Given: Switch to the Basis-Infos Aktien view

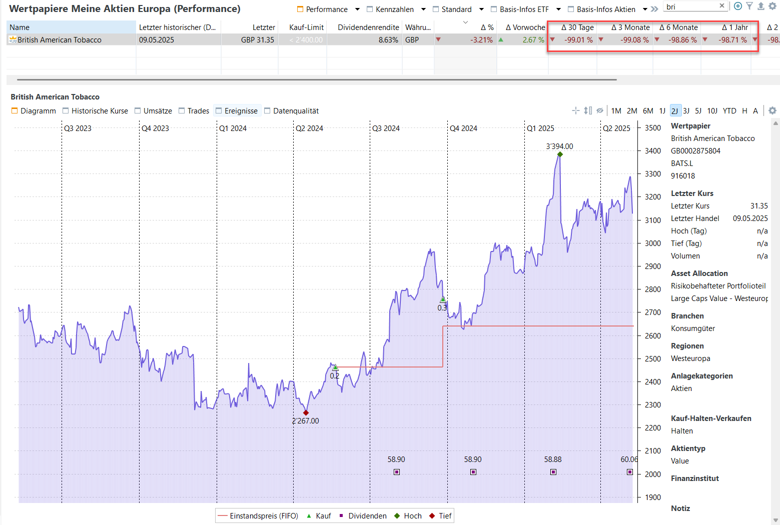Looking at the screenshot, I should click(601, 9).
